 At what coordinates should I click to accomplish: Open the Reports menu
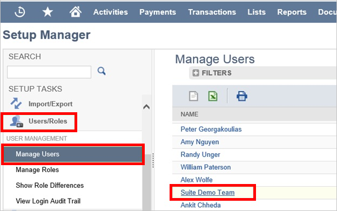click(x=292, y=12)
